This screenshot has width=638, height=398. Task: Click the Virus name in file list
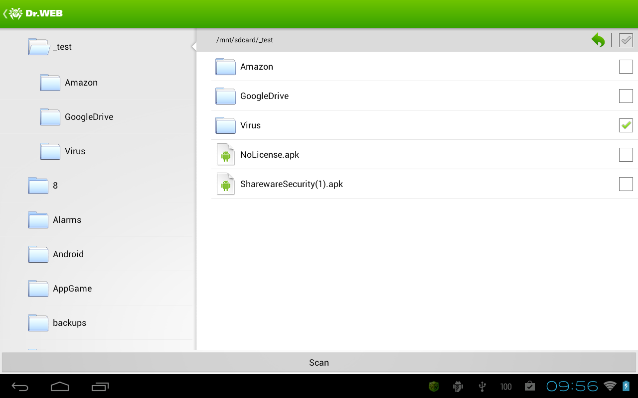click(x=251, y=125)
